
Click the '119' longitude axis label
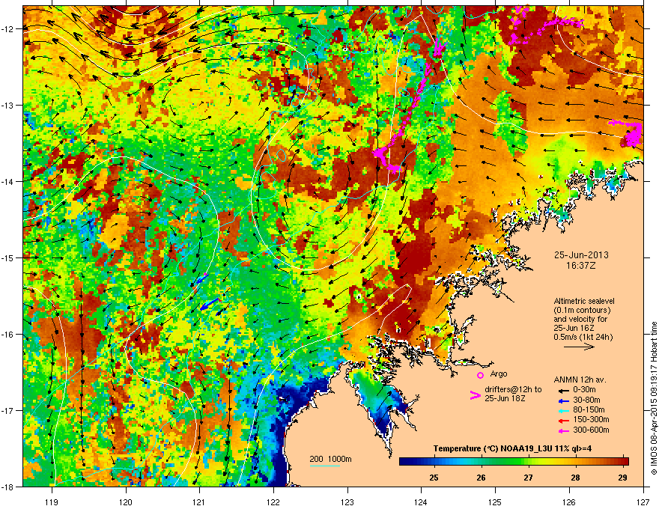(52, 502)
